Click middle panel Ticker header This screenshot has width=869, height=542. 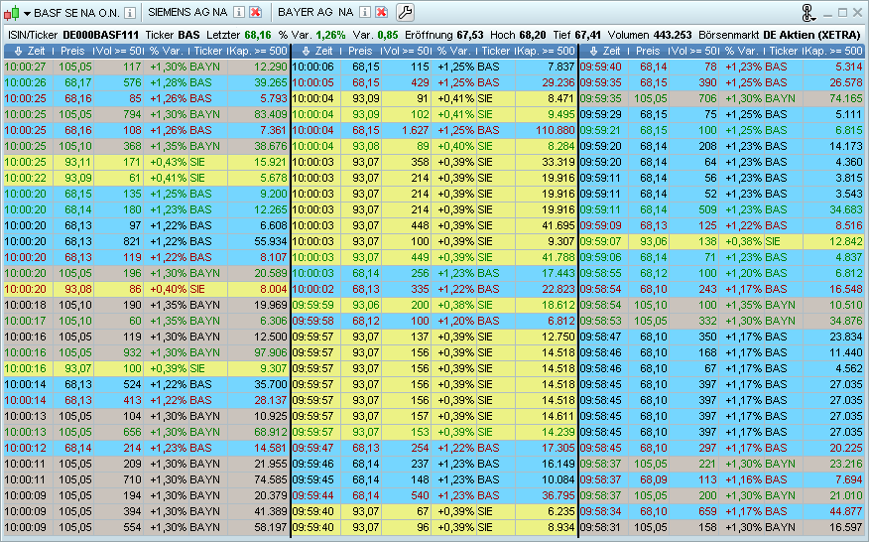(495, 51)
